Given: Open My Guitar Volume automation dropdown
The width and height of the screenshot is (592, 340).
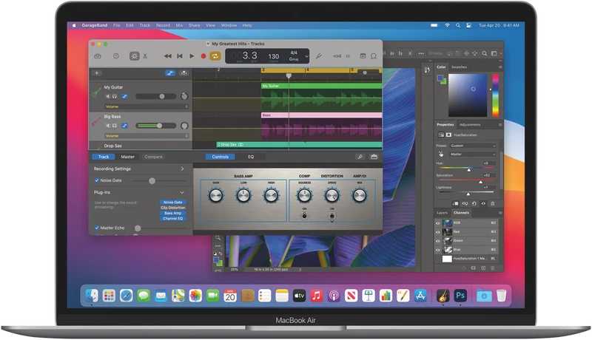Looking at the screenshot, I should tap(147, 106).
